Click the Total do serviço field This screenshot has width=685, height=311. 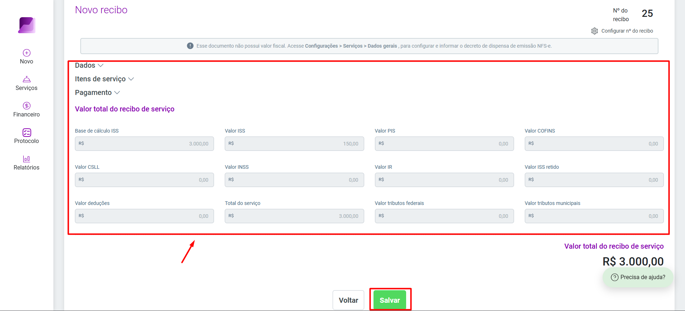click(x=294, y=216)
